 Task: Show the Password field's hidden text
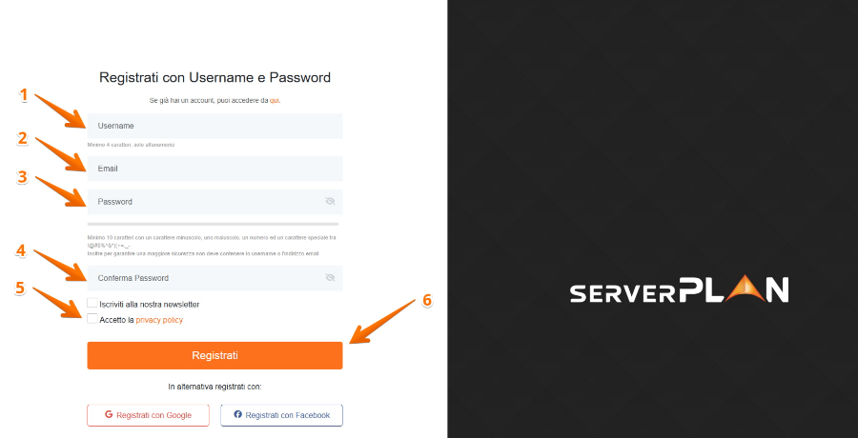click(x=330, y=202)
